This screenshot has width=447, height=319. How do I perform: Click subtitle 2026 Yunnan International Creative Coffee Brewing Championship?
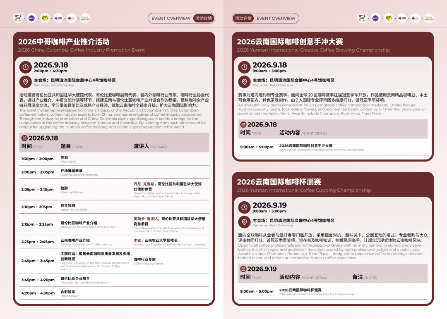[313, 50]
